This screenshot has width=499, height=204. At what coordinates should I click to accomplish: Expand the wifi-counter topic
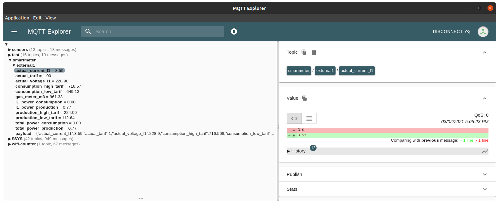[9, 144]
